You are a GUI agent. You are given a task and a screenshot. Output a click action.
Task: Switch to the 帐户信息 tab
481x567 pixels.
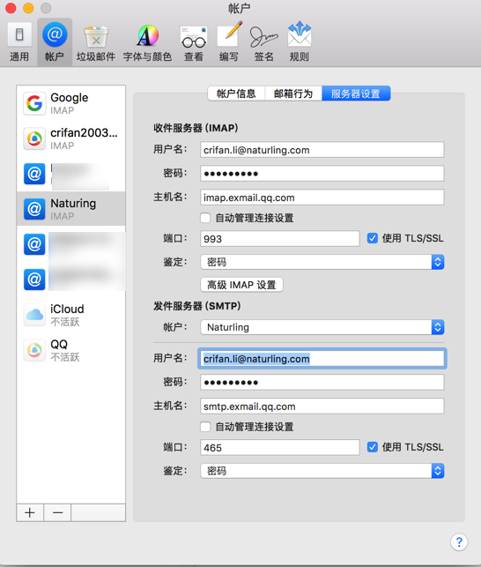[236, 93]
